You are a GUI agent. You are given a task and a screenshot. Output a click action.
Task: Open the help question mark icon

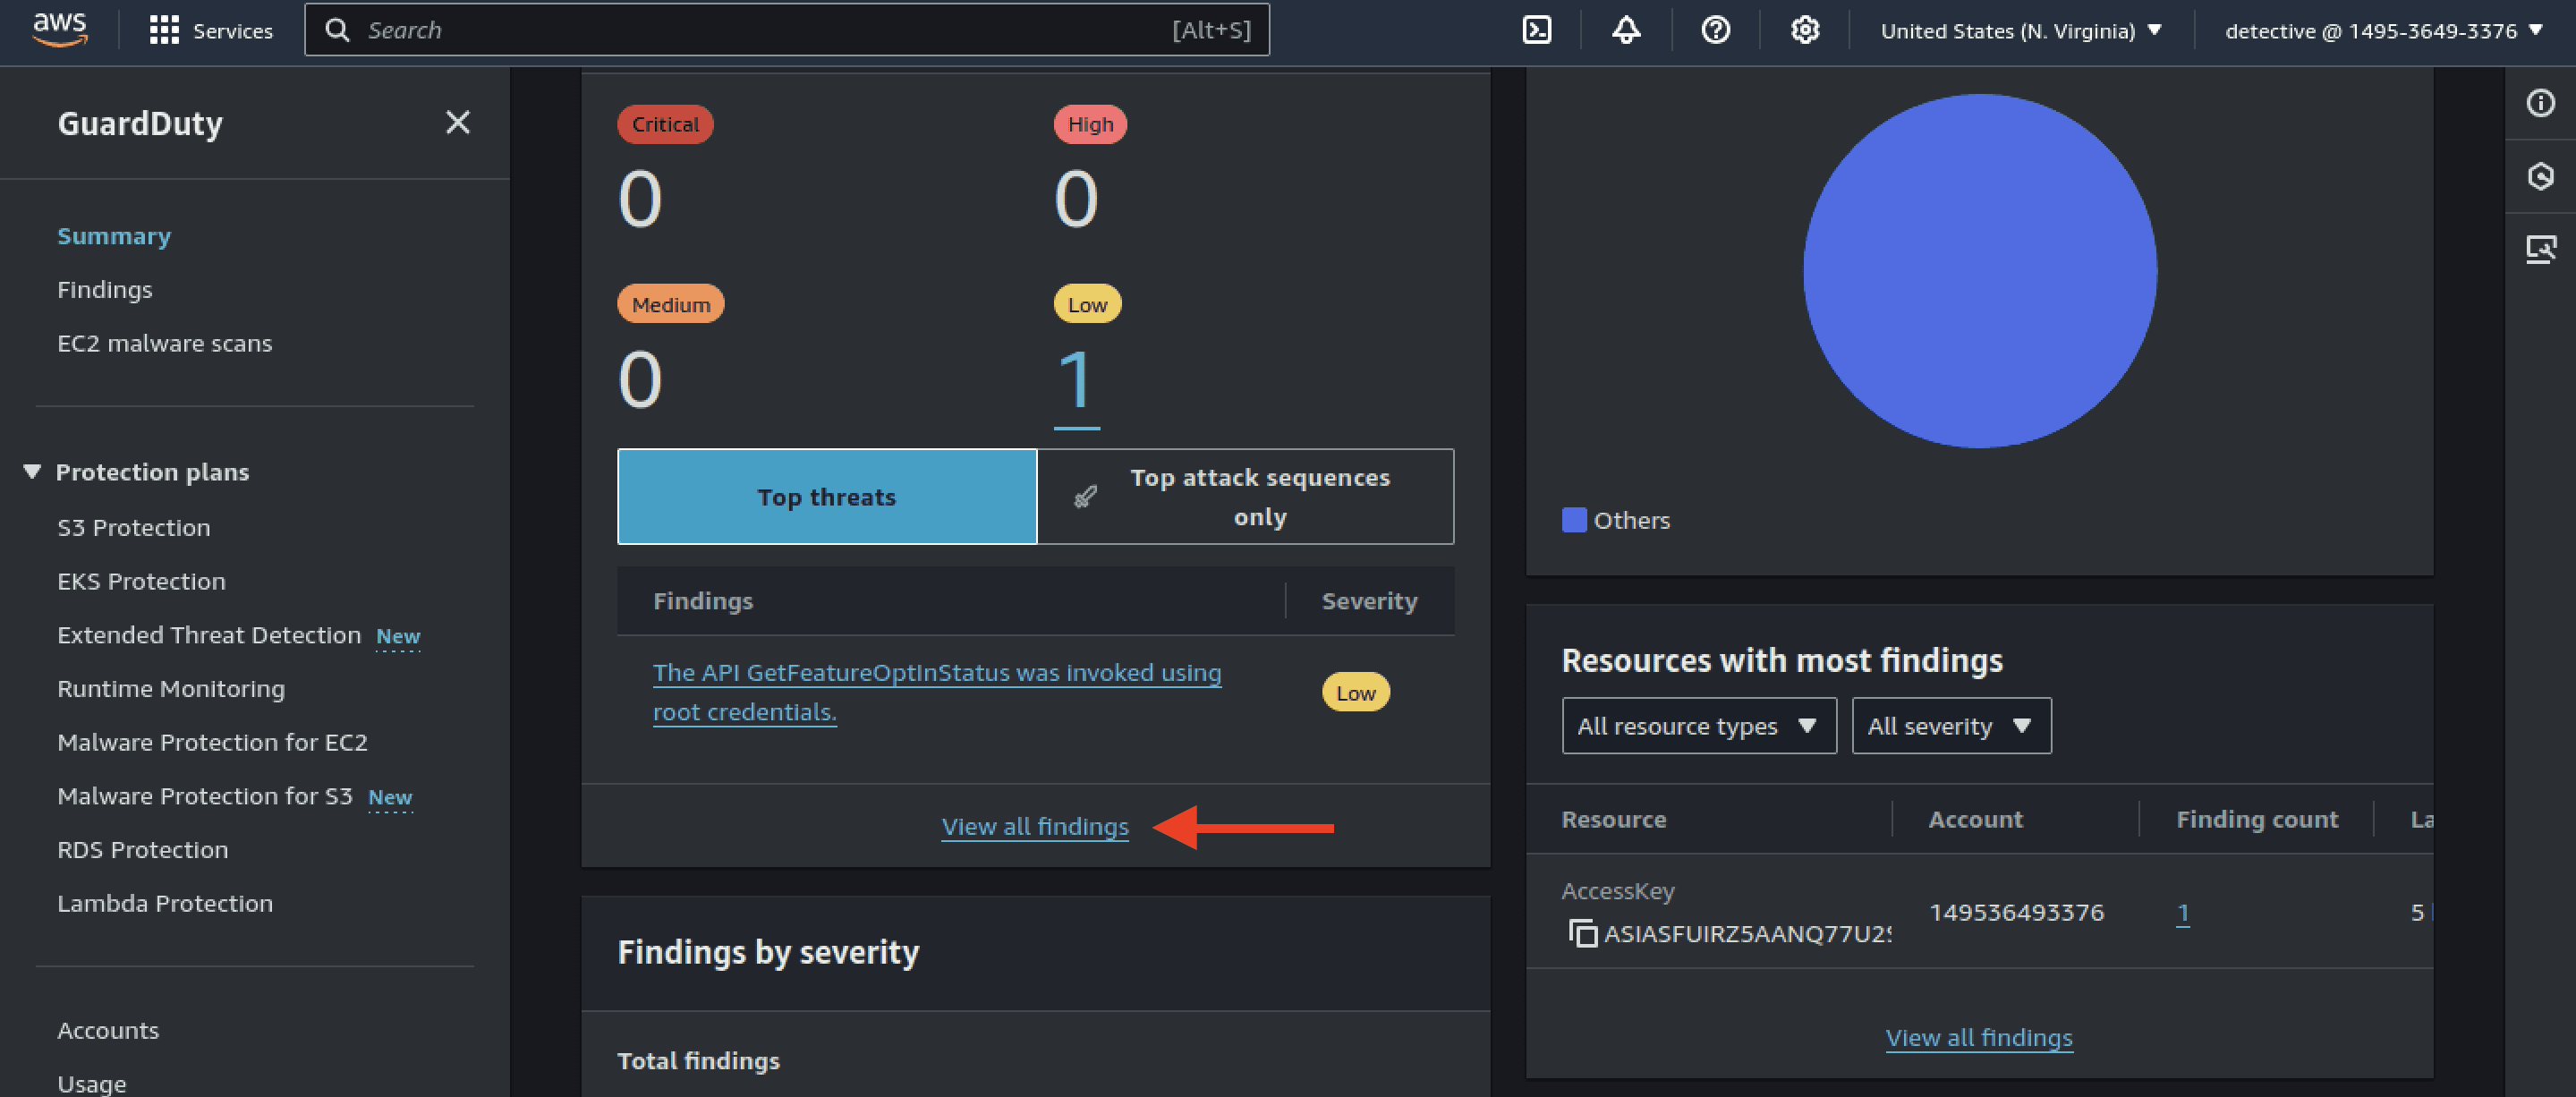pyautogui.click(x=1716, y=30)
